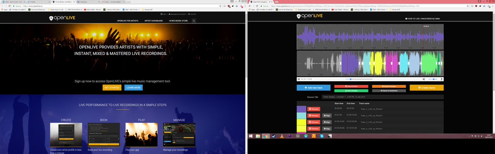Open Artist Dashboard menu item
This screenshot has width=495, height=154.
(x=154, y=21)
